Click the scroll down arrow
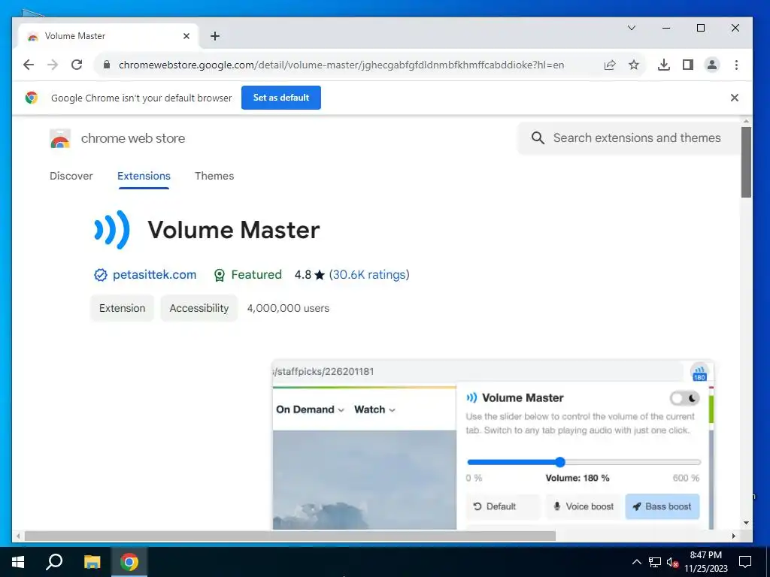This screenshot has height=577, width=770. tap(747, 523)
